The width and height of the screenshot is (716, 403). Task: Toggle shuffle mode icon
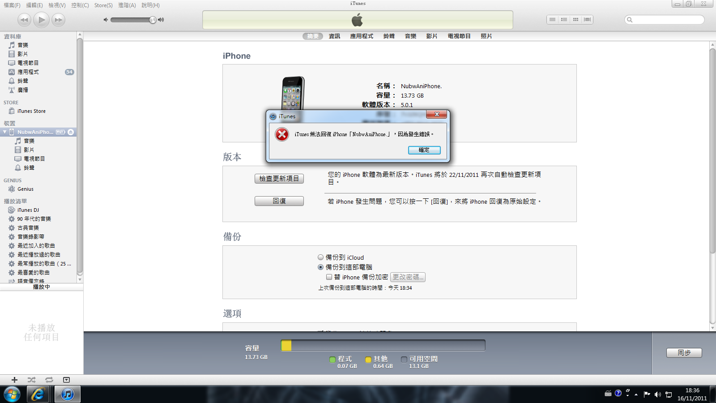(31, 380)
